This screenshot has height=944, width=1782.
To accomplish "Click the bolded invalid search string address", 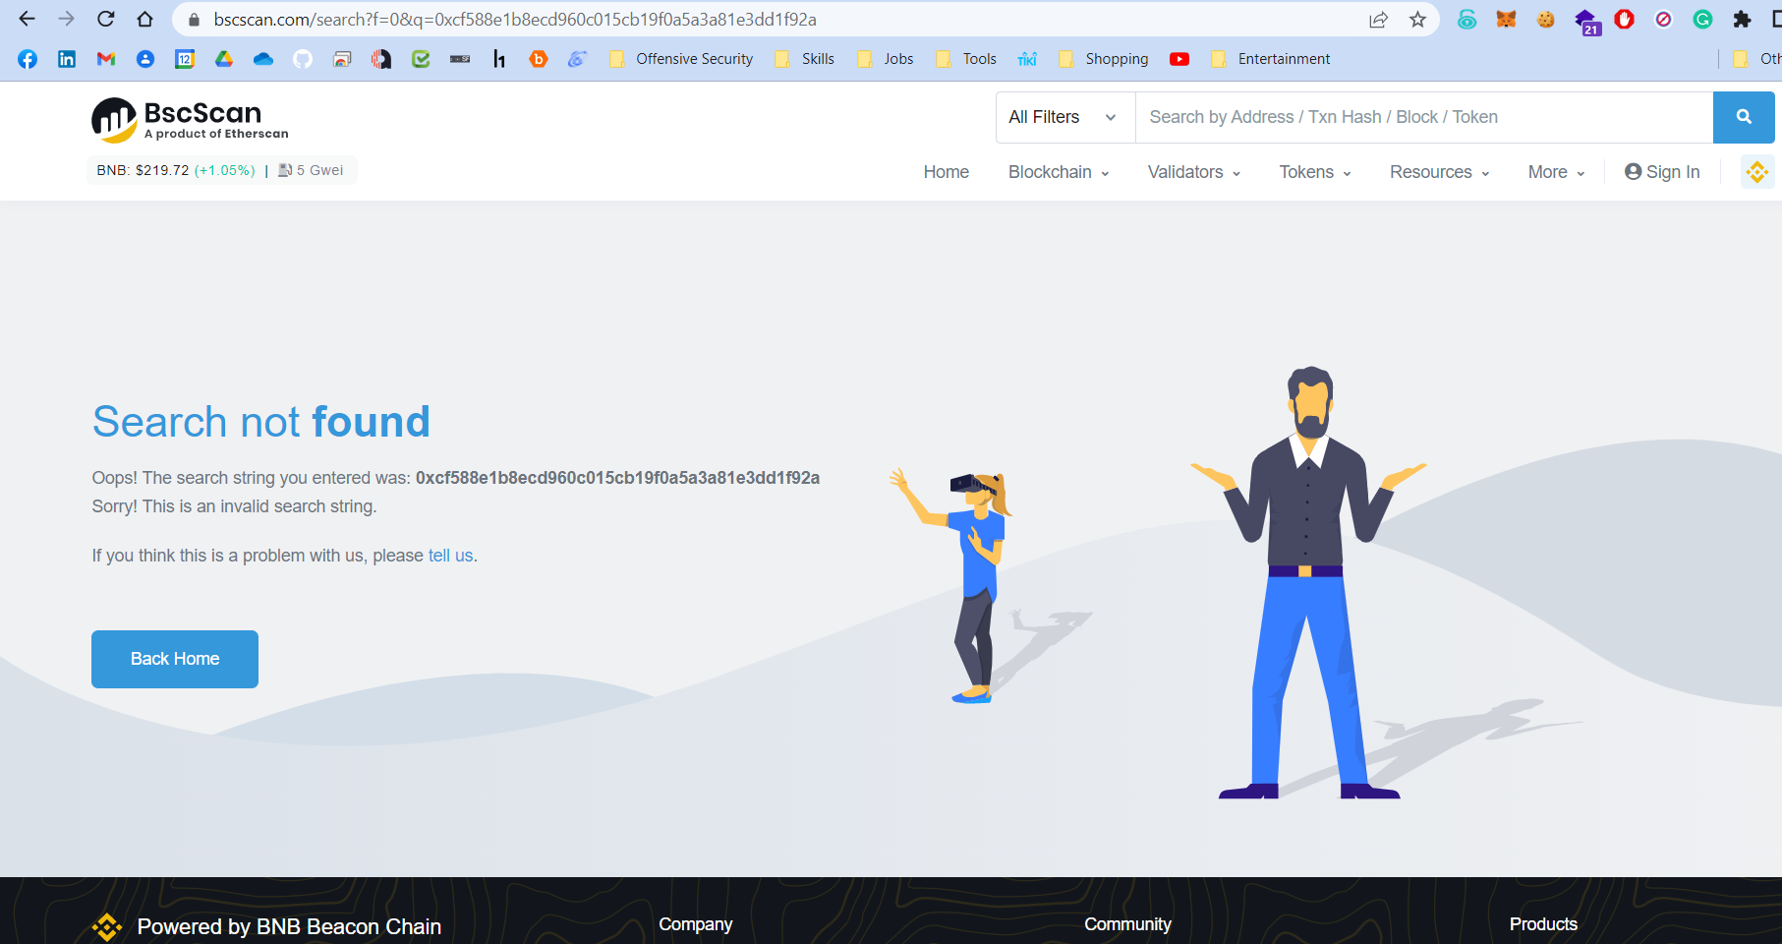I will pyautogui.click(x=617, y=478).
